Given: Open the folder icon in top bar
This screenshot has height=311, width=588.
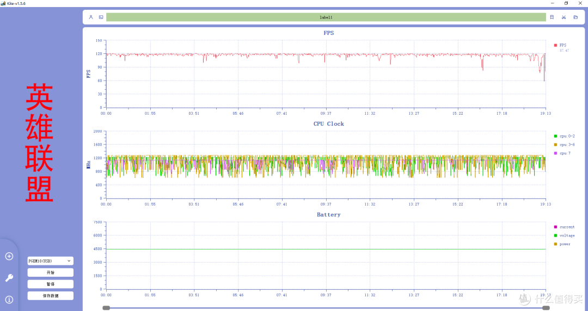Looking at the screenshot, I should tap(575, 17).
